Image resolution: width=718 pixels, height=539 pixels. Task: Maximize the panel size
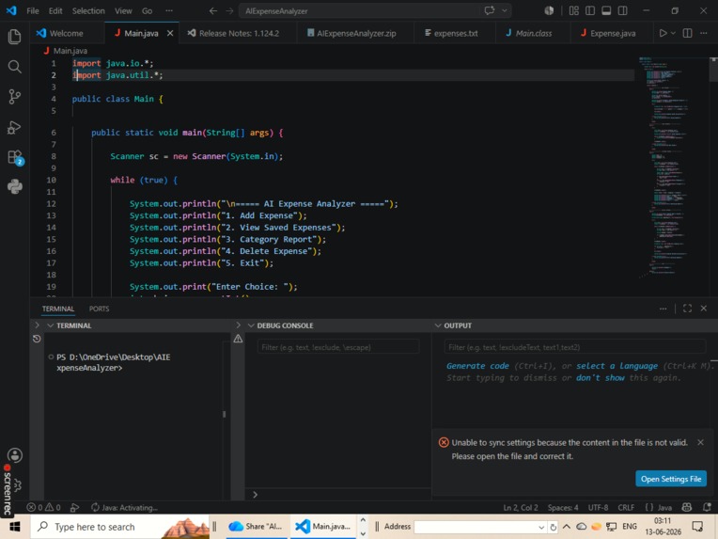(687, 309)
